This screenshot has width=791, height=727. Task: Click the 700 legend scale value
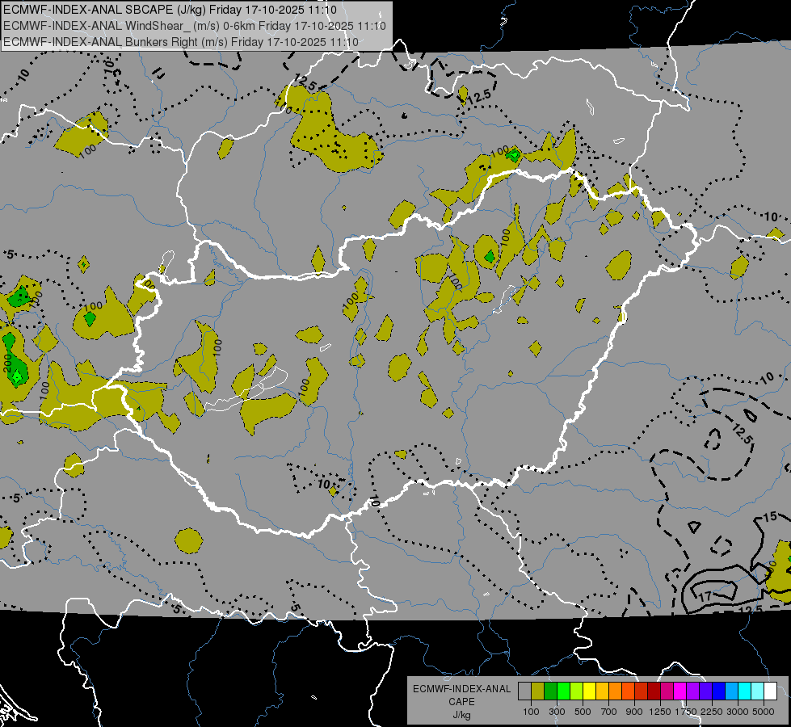click(x=609, y=712)
